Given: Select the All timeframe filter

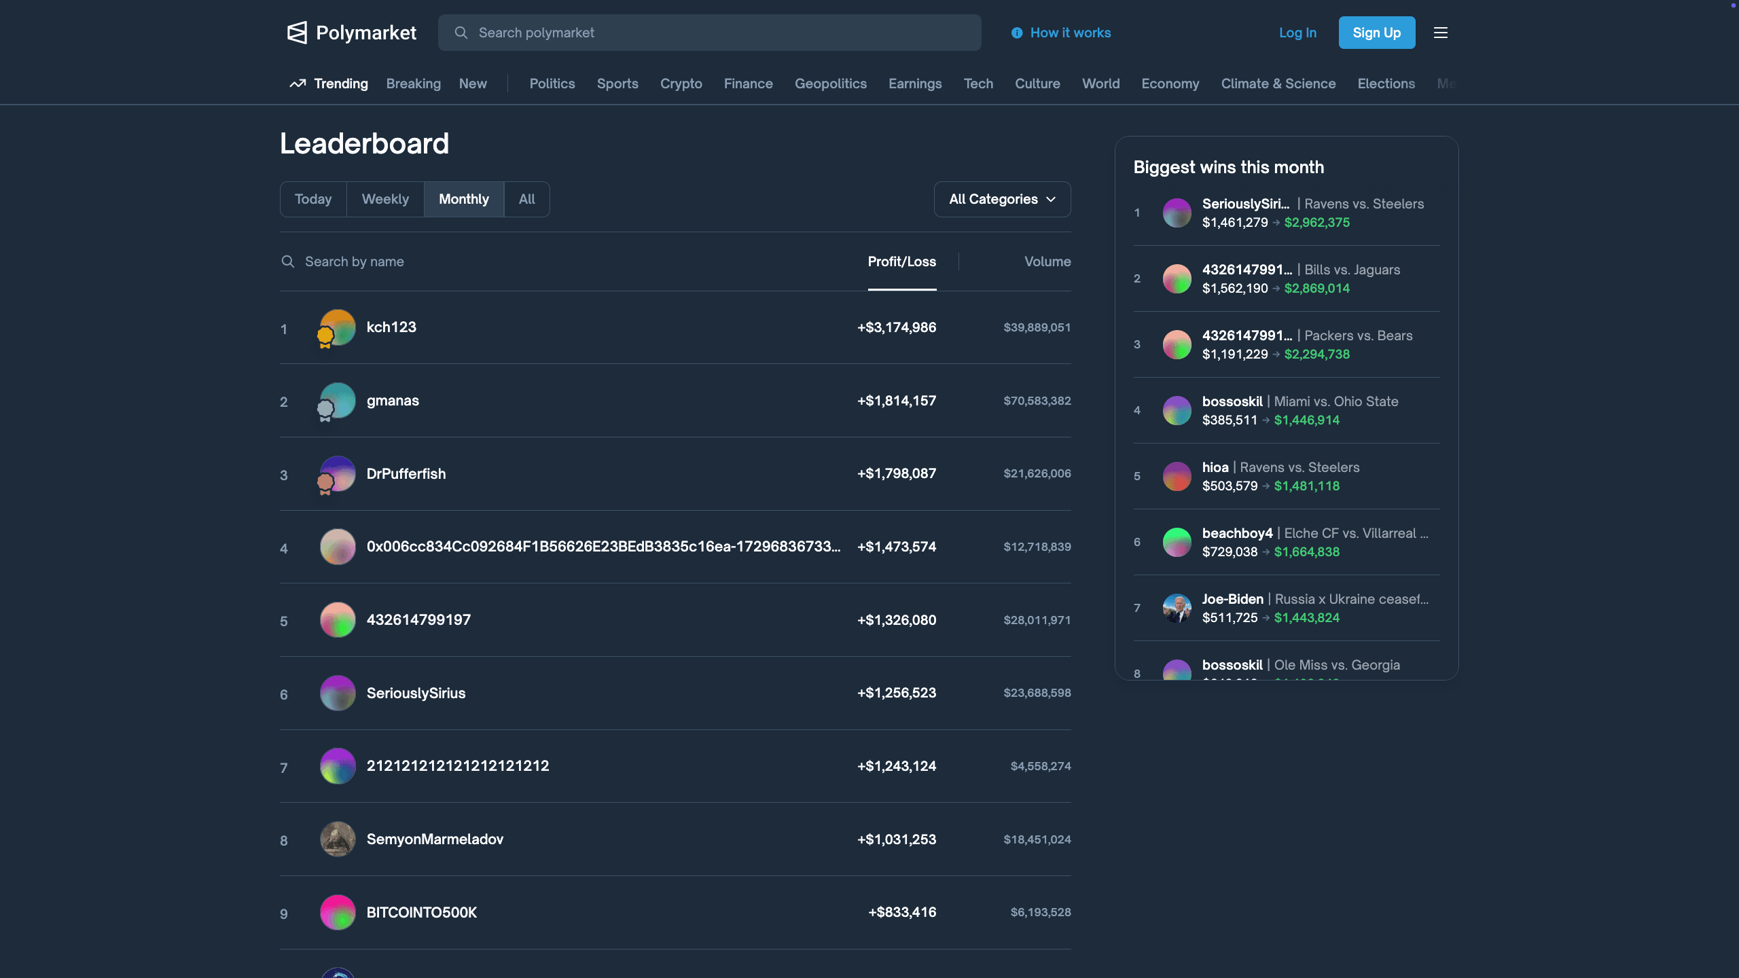Looking at the screenshot, I should coord(527,199).
